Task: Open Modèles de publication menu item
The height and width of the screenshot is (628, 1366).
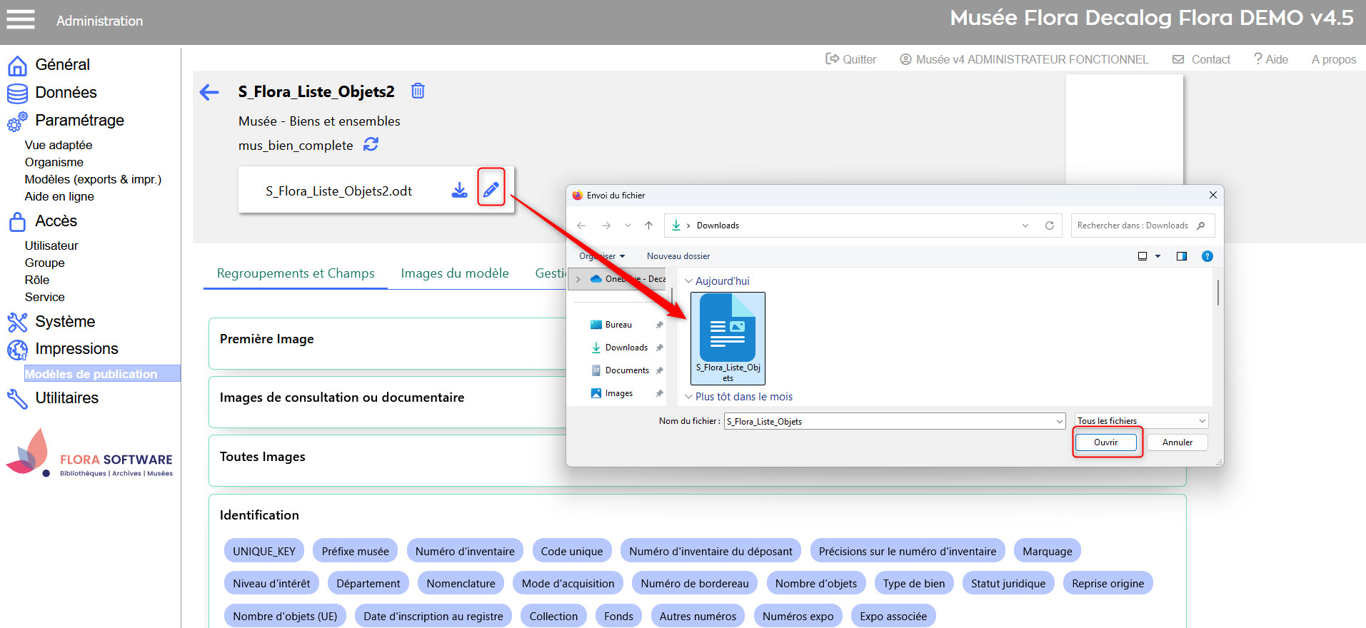Action: coord(91,374)
